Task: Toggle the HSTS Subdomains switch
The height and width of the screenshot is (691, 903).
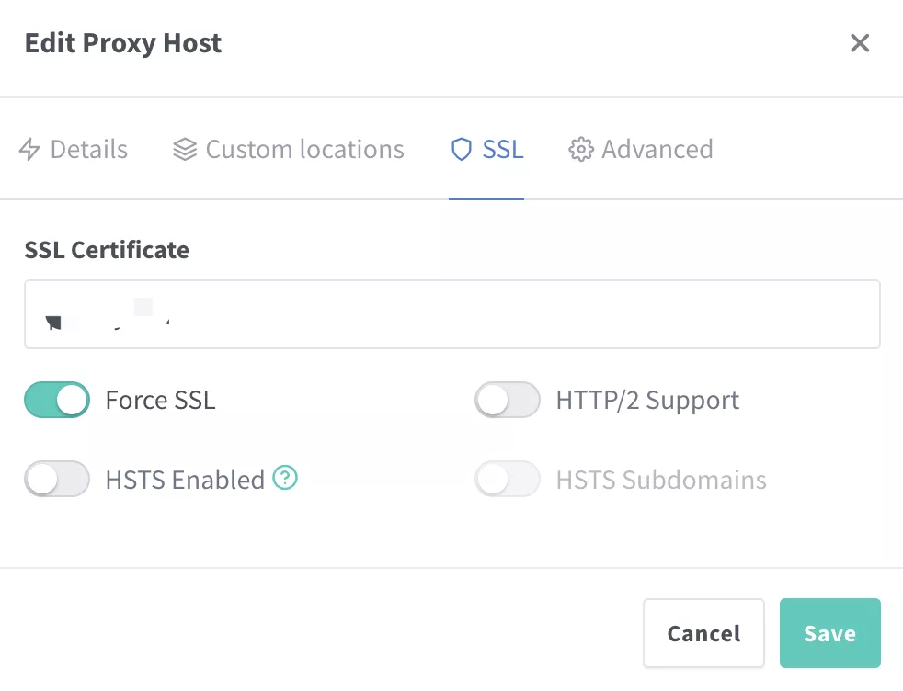Action: click(x=507, y=480)
